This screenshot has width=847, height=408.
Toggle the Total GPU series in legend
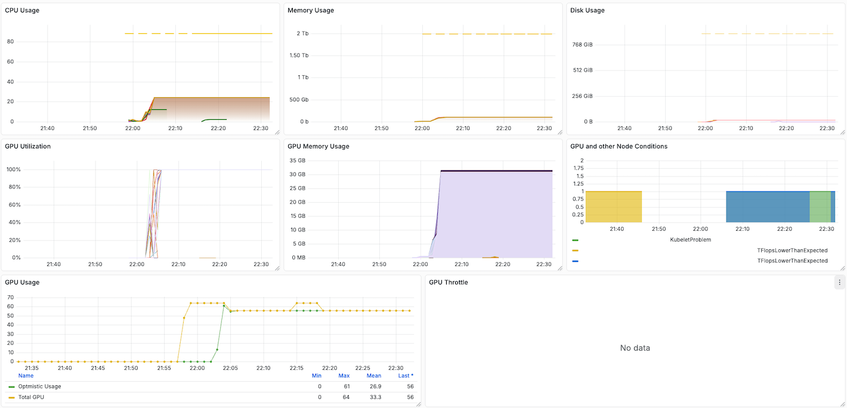31,397
